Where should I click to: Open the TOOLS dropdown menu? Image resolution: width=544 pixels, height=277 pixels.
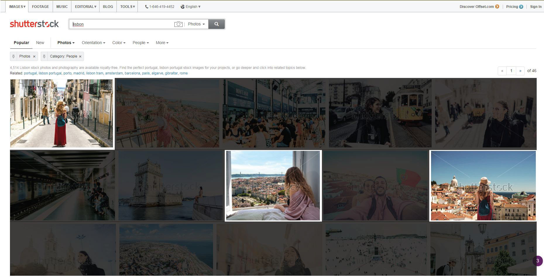click(128, 7)
